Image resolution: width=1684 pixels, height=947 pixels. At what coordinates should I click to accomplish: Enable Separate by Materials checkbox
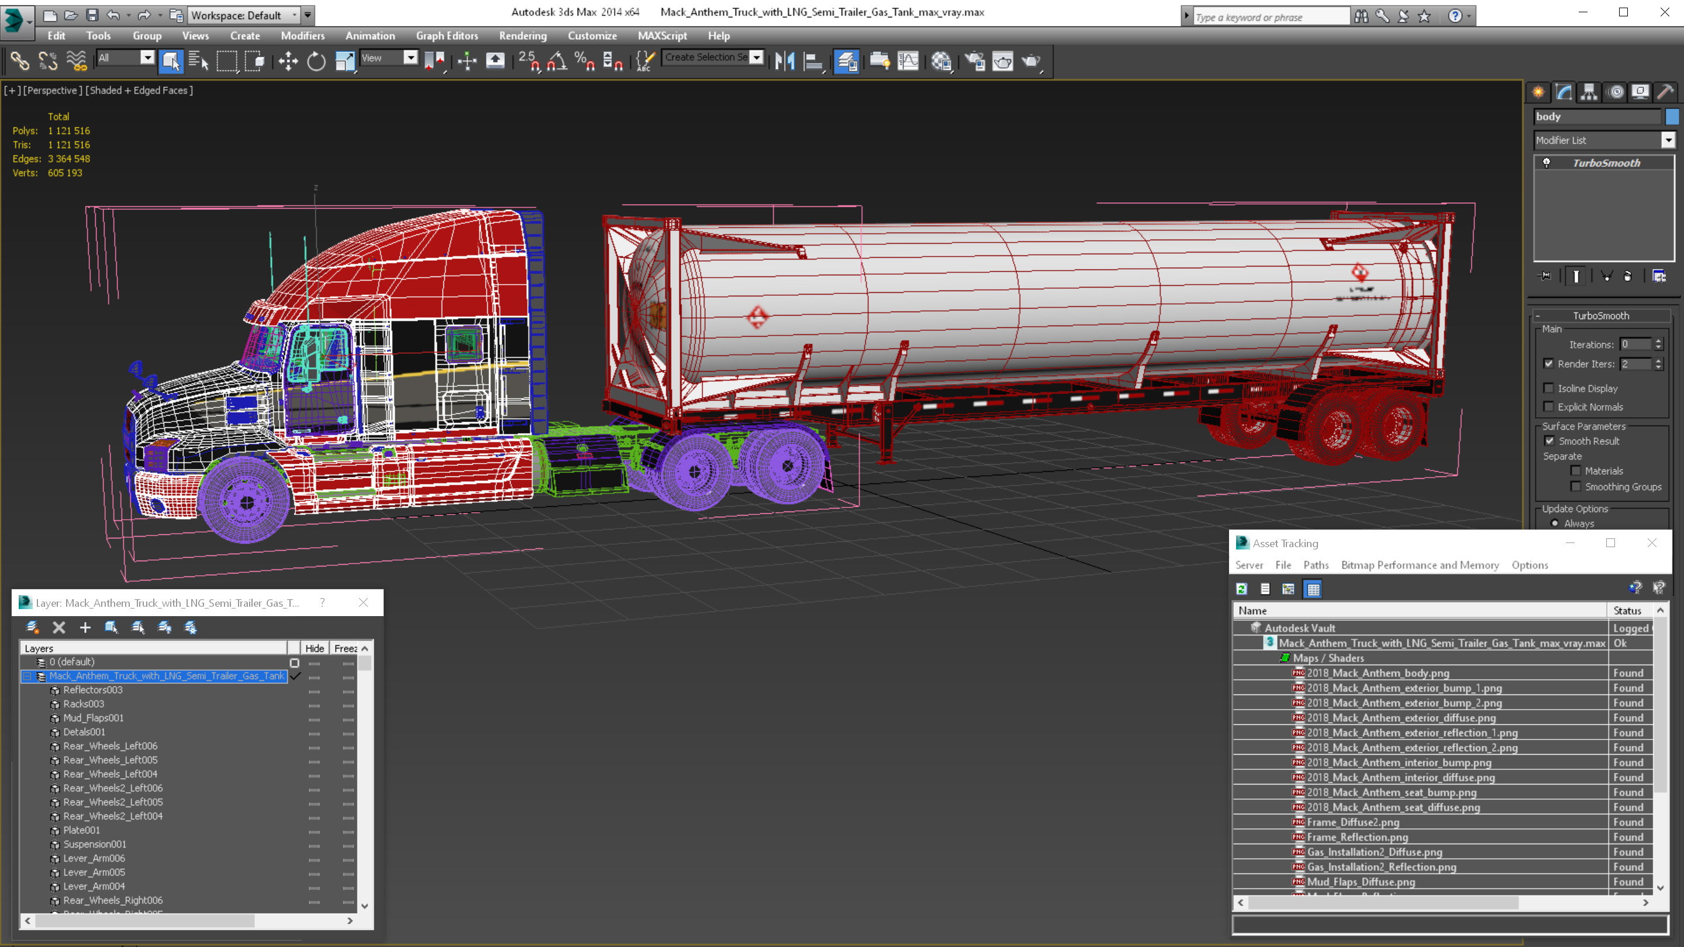(x=1576, y=471)
